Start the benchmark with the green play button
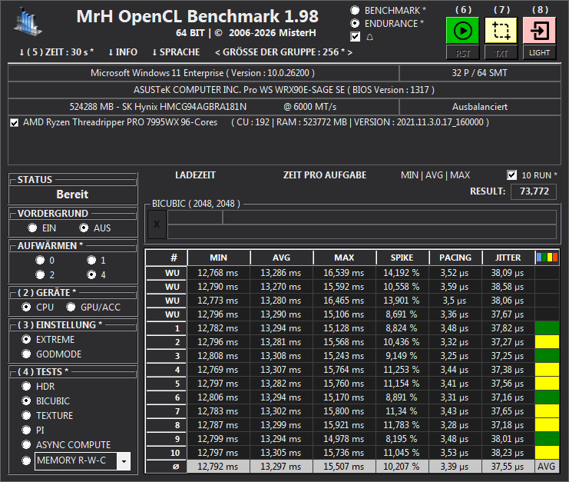The width and height of the screenshot is (569, 482). pyautogui.click(x=463, y=31)
